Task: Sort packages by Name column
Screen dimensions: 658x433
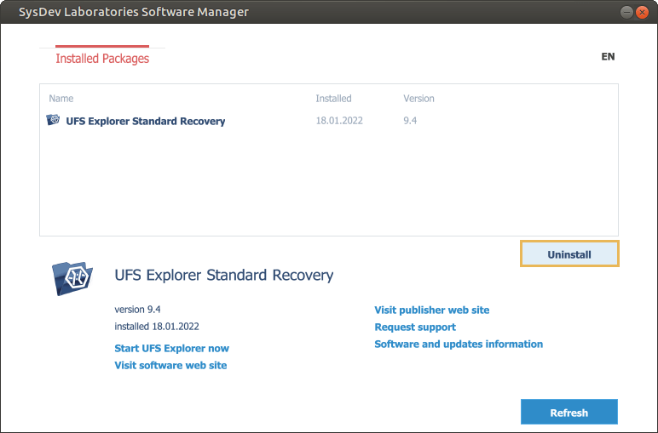Action: [61, 99]
